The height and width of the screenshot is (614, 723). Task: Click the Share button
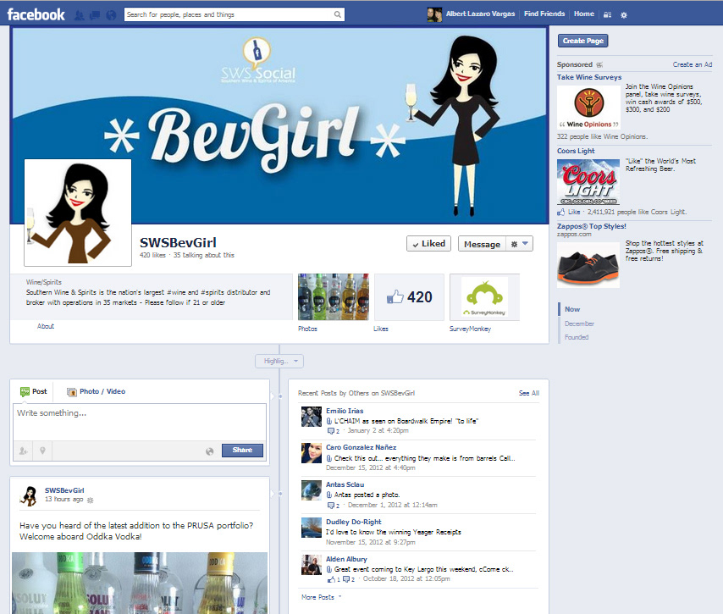pos(242,451)
